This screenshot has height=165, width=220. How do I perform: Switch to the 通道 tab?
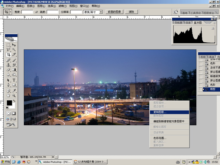pos(211,57)
